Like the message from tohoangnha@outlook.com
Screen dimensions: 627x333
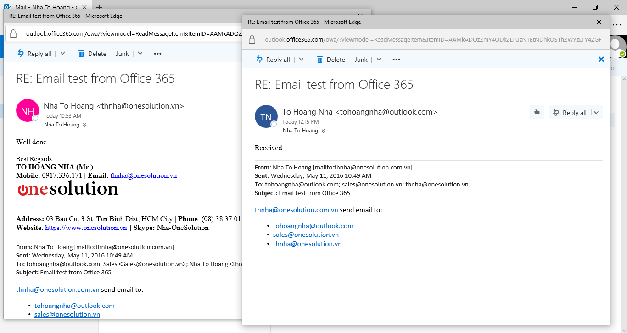(x=536, y=112)
